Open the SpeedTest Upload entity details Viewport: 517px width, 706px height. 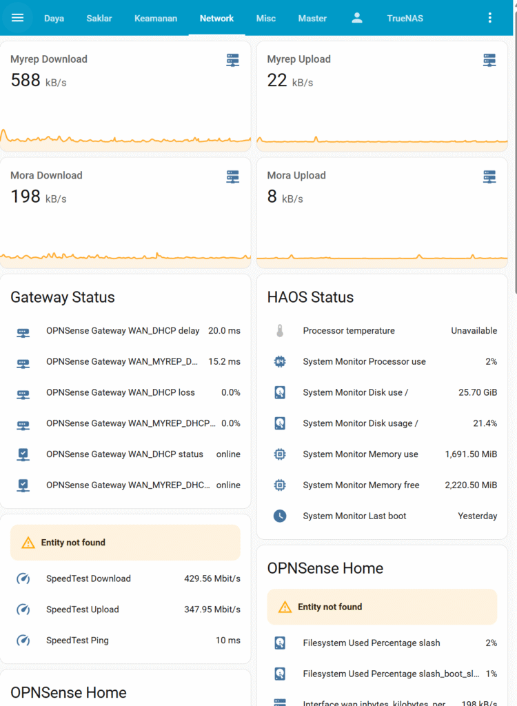pyautogui.click(x=124, y=609)
